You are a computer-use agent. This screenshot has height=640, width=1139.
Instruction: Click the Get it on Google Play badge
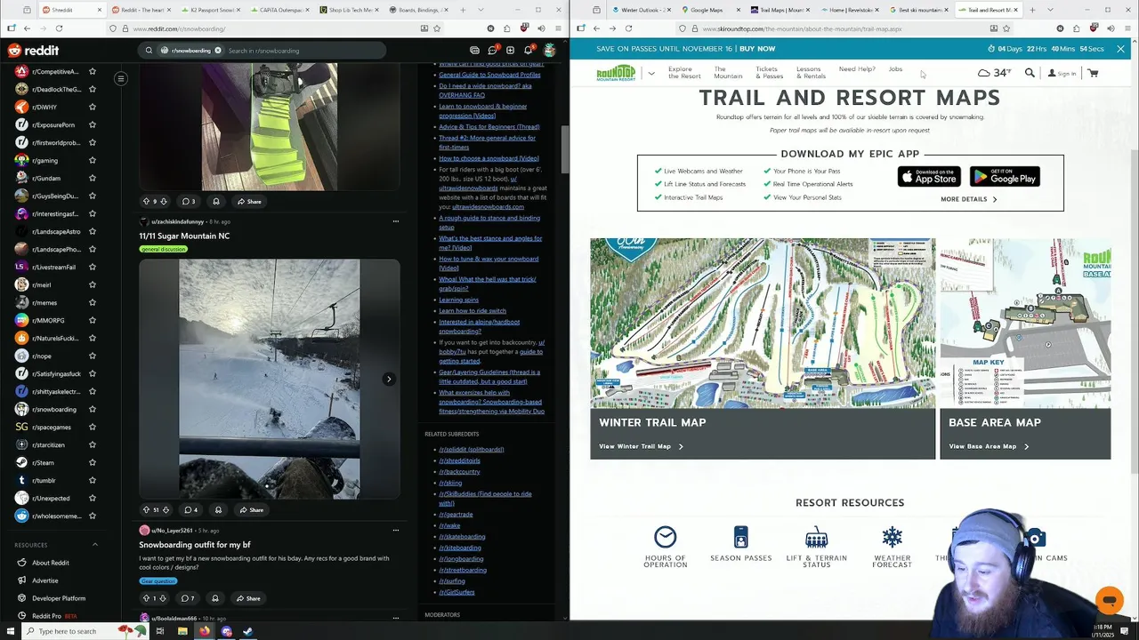pyautogui.click(x=1005, y=177)
